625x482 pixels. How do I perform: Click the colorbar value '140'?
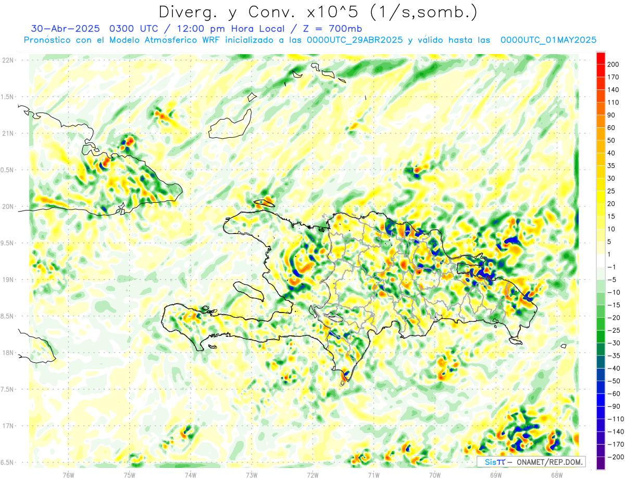pyautogui.click(x=613, y=90)
